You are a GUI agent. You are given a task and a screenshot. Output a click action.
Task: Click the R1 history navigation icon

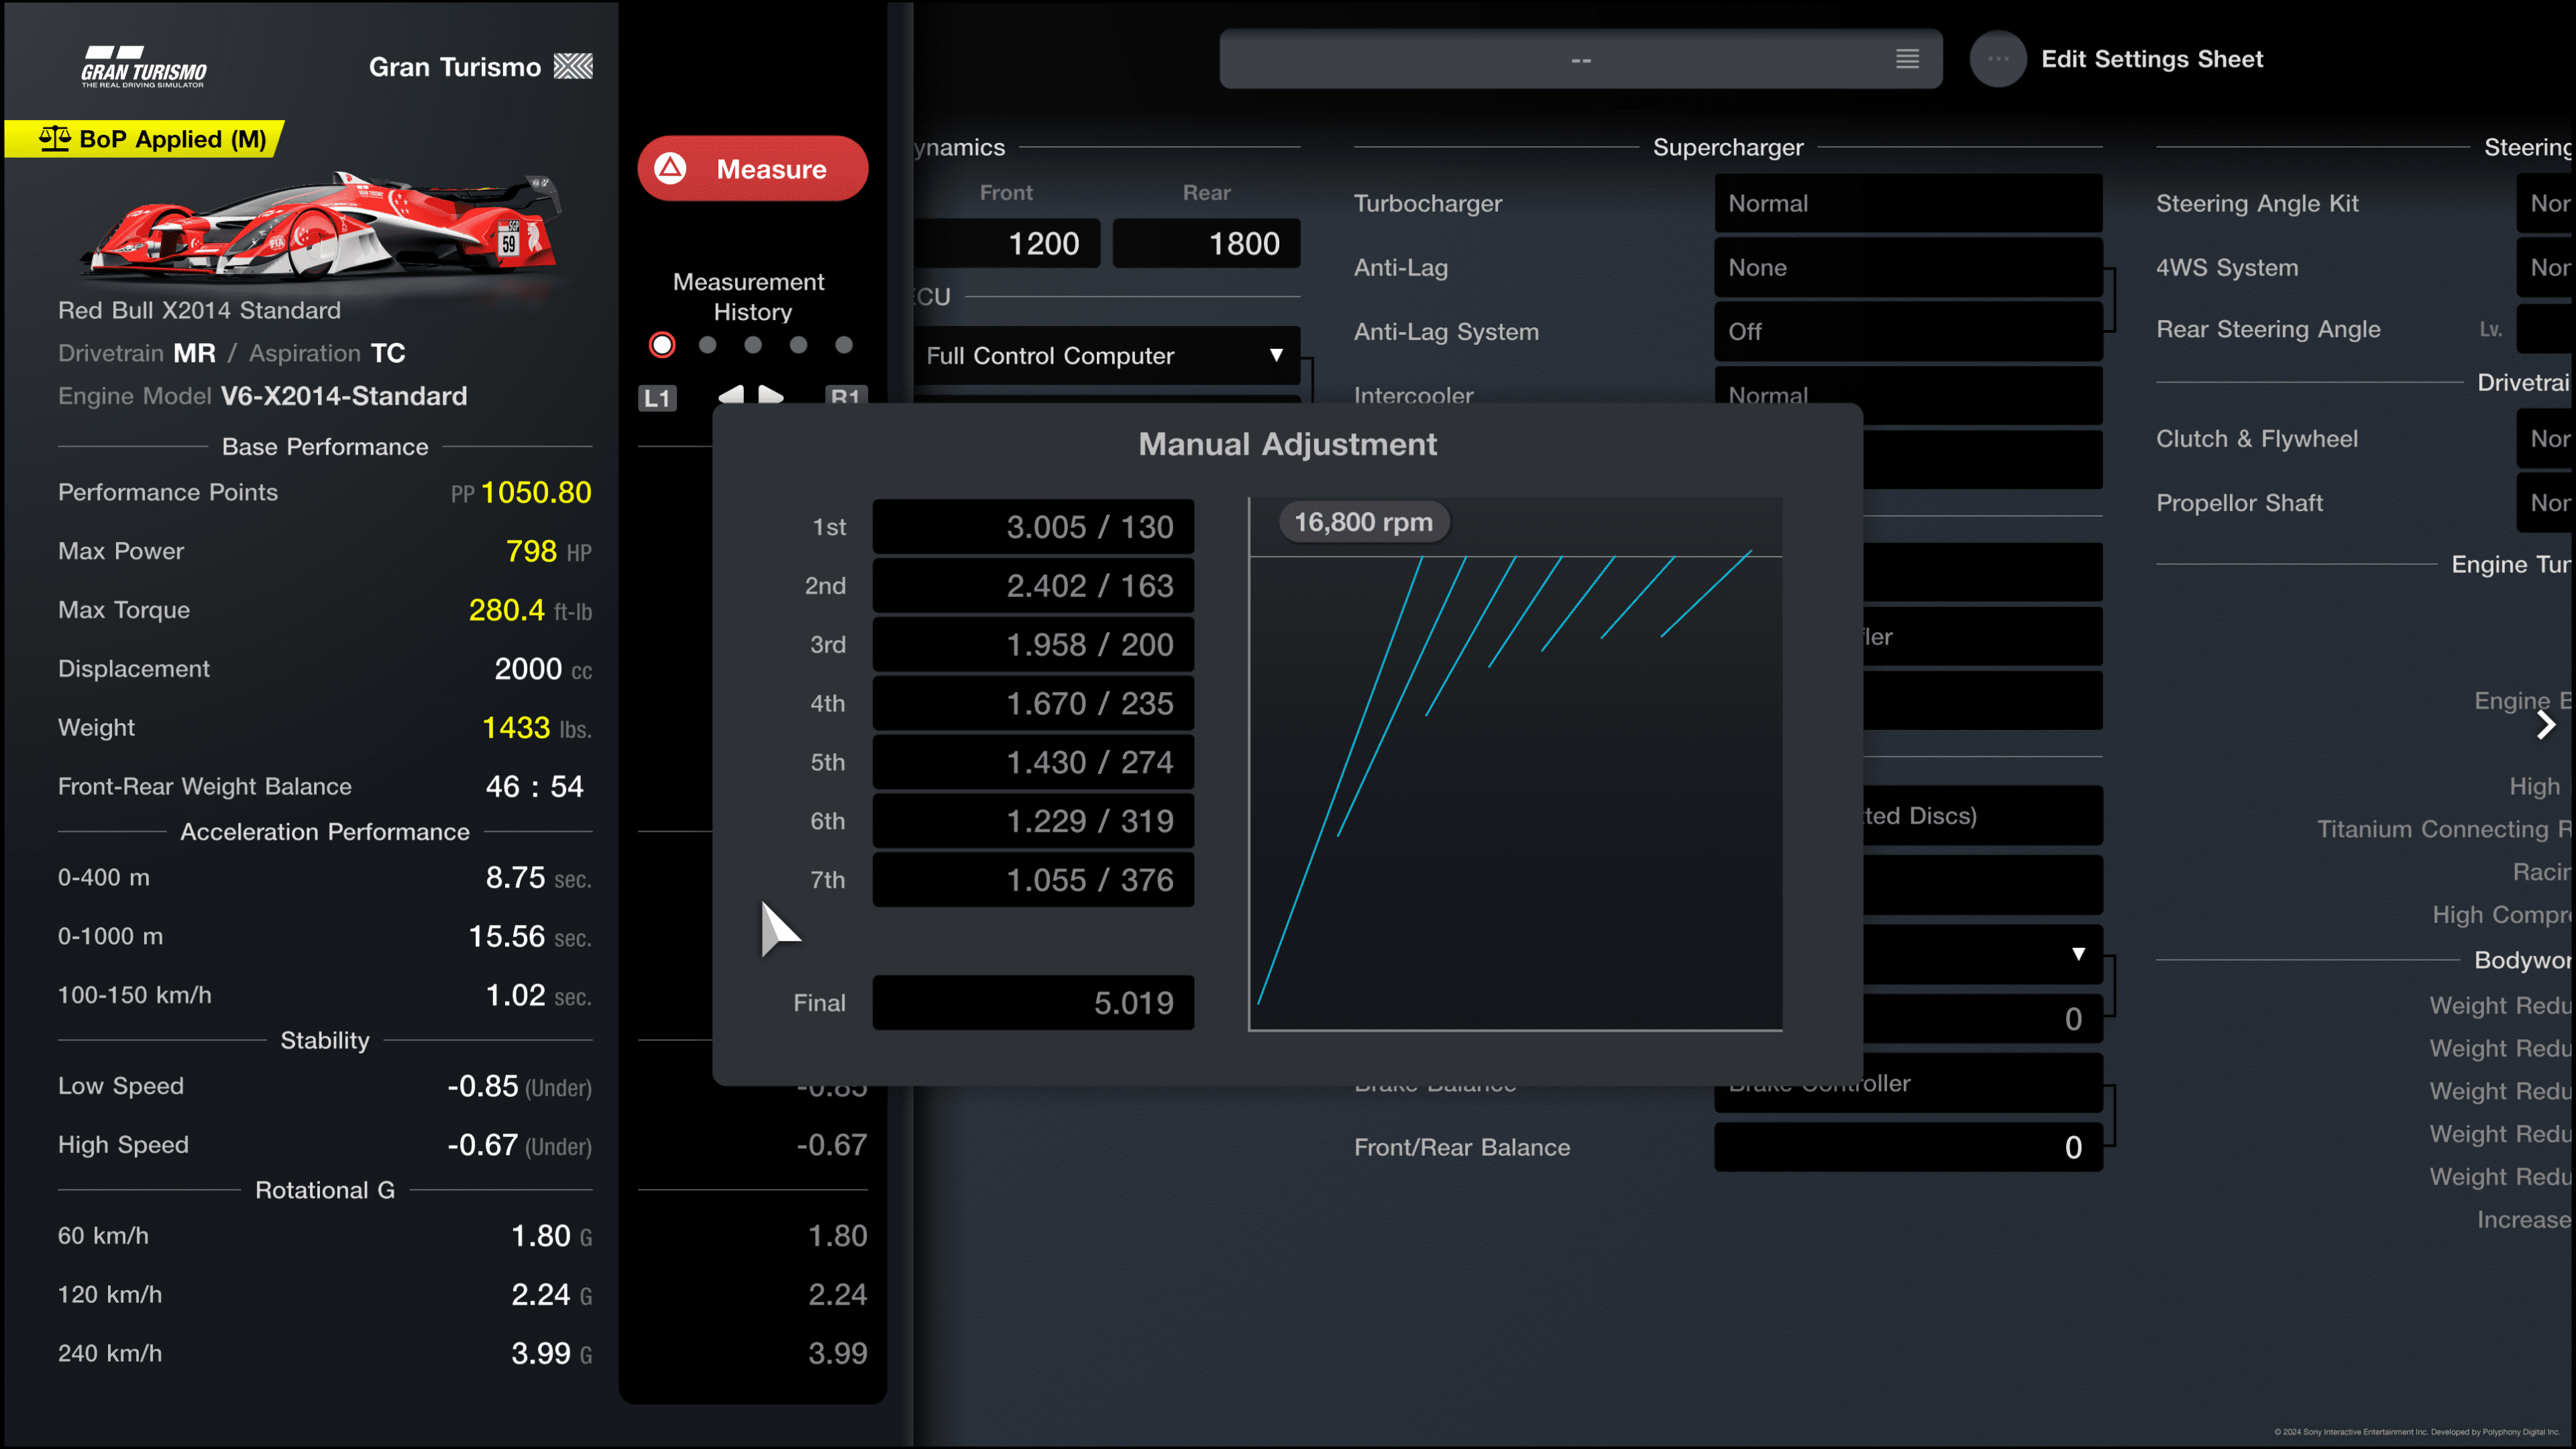846,396
